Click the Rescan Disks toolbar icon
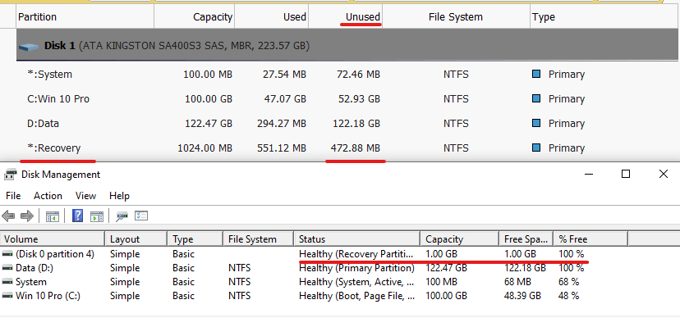680x318 pixels. (122, 216)
